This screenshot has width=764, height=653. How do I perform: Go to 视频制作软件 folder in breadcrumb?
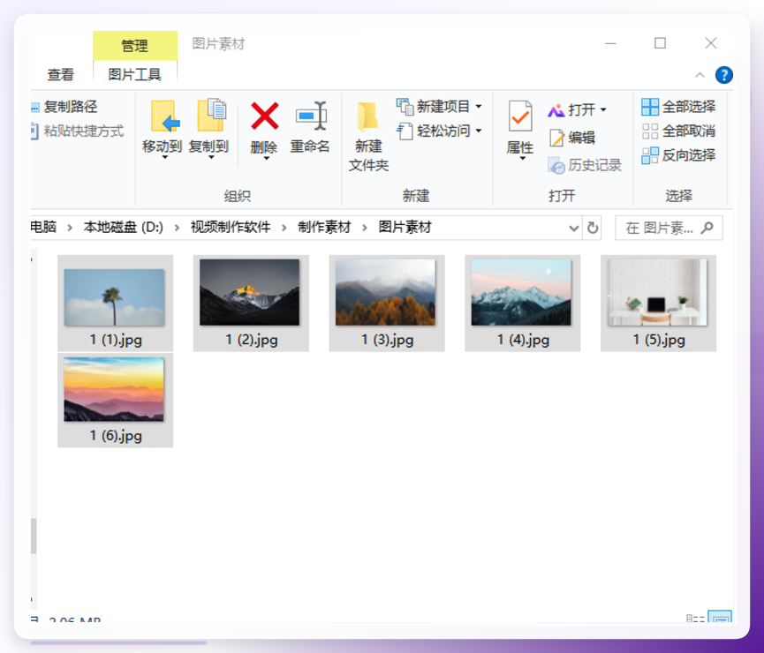pyautogui.click(x=231, y=228)
